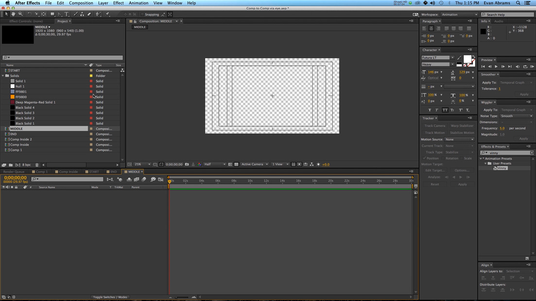Open Graph Editor icon in timeline
Image resolution: width=536 pixels, height=301 pixels.
pos(161,179)
